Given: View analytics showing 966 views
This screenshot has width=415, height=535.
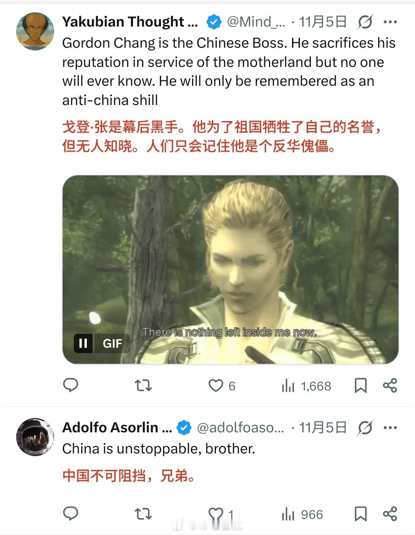Looking at the screenshot, I should pyautogui.click(x=302, y=515).
